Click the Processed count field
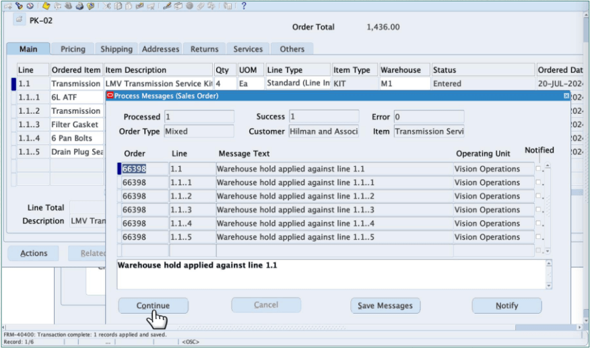Viewport: 590px width, 348px height. click(199, 116)
